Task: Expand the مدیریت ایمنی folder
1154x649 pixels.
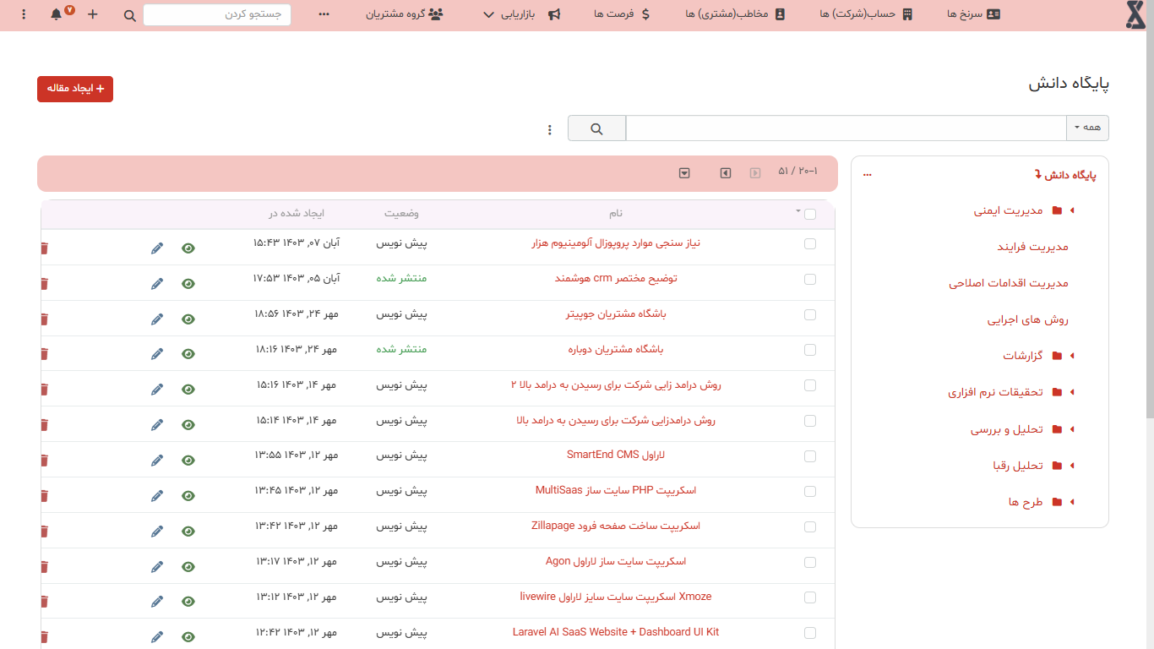Action: click(1072, 210)
